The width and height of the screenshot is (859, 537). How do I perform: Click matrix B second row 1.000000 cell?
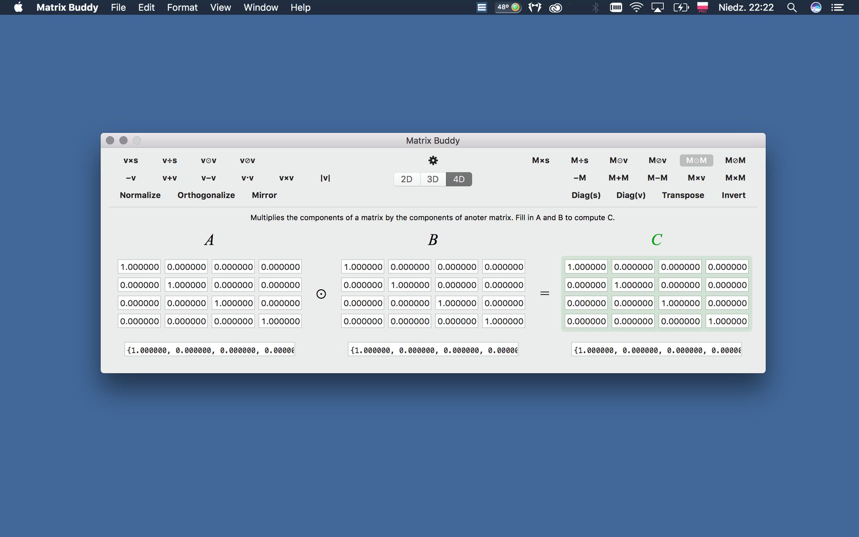click(410, 285)
